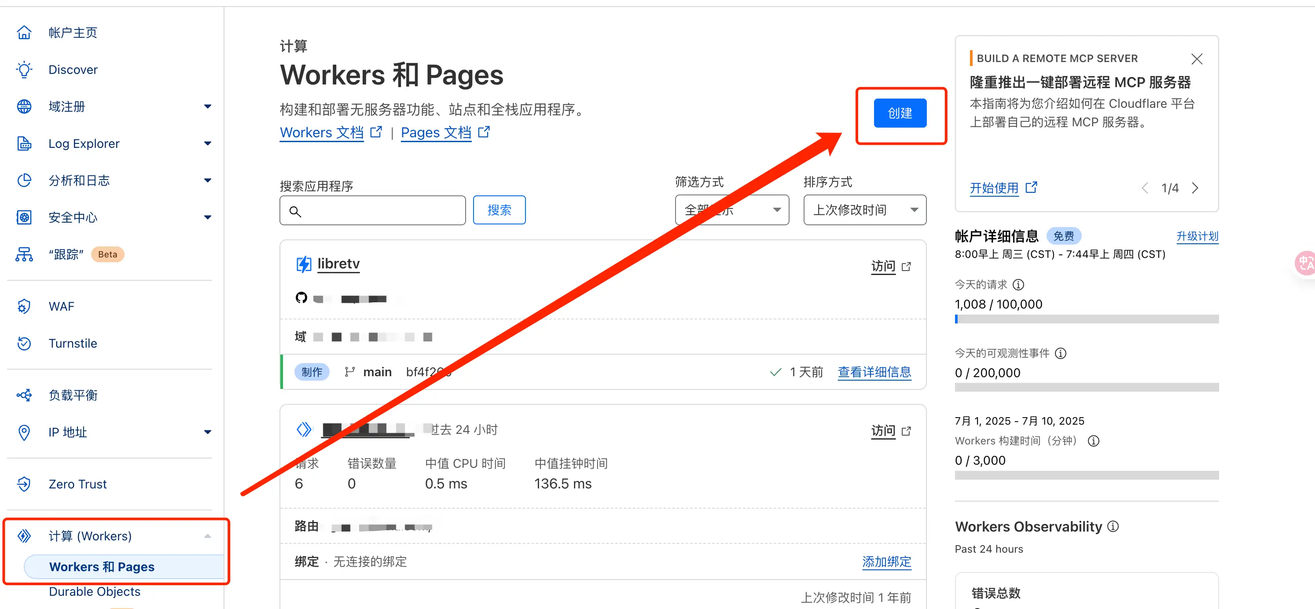Image resolution: width=1315 pixels, height=609 pixels.
Task: Click the magnifier icon in search field
Action: [x=295, y=211]
